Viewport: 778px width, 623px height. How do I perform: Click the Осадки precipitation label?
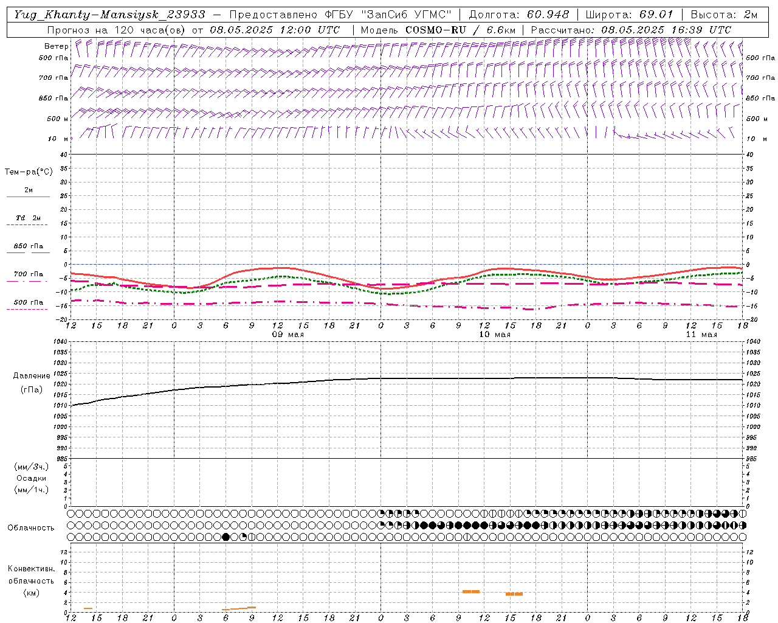[32, 478]
